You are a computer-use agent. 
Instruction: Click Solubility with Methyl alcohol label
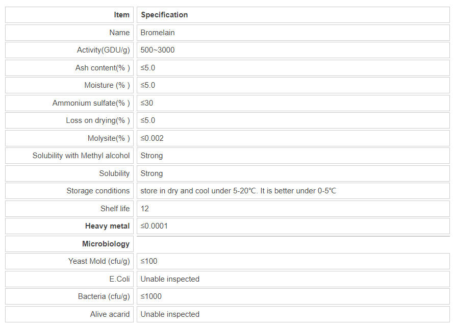tap(81, 156)
